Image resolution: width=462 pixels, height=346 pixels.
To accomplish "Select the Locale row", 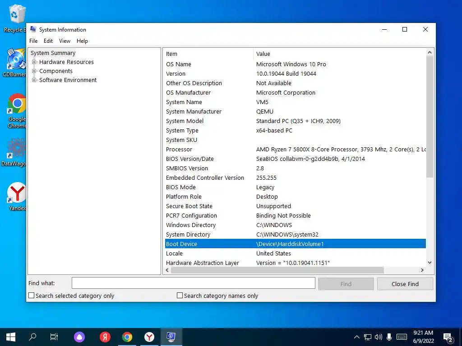I will tap(295, 253).
